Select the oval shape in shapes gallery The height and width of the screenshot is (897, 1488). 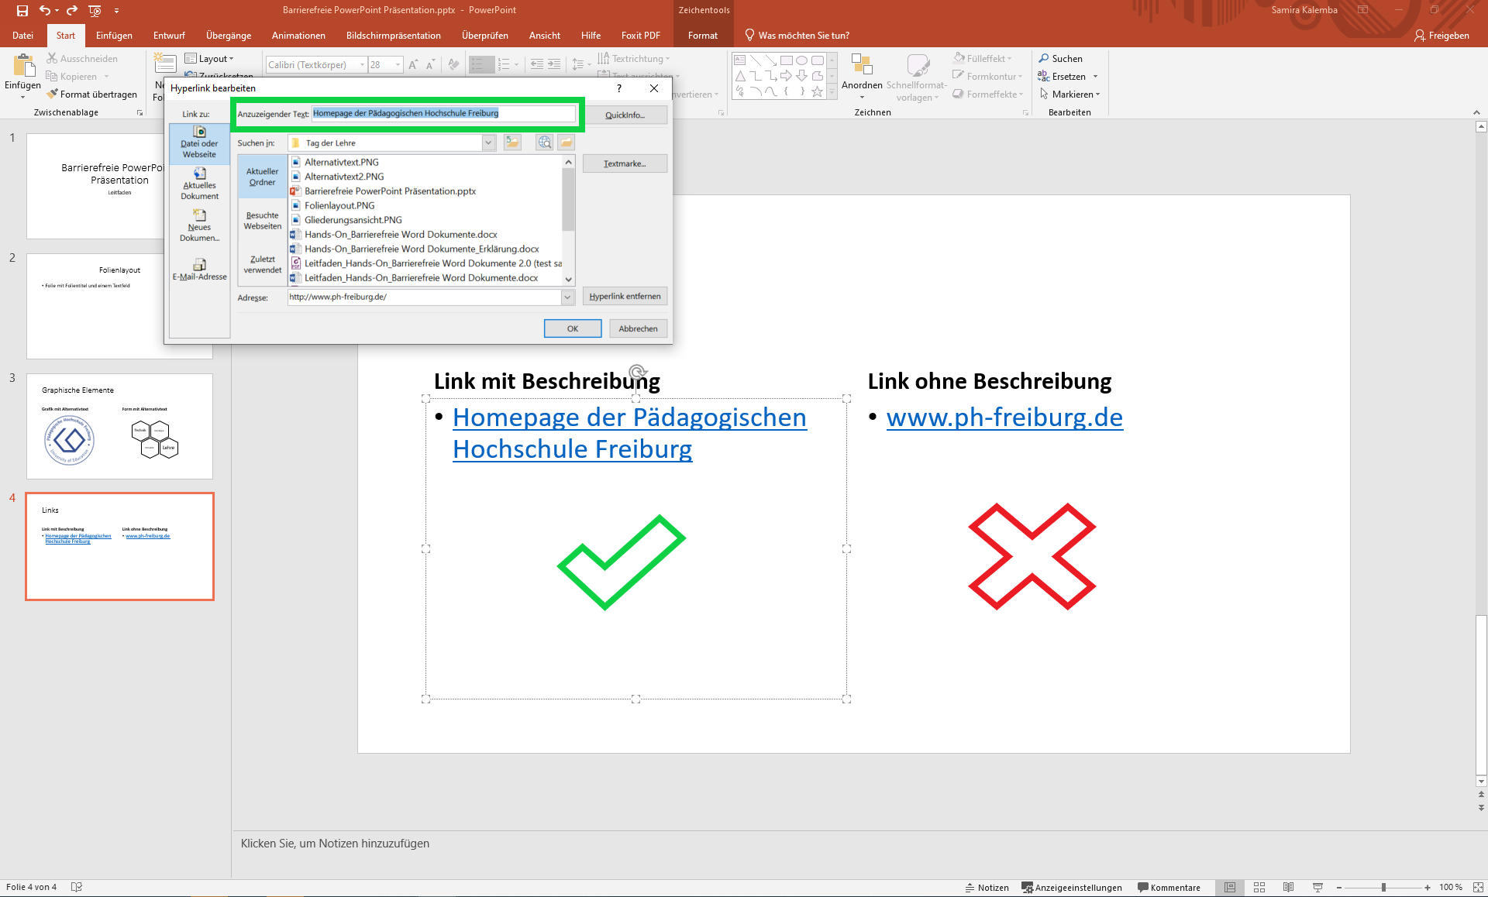point(802,60)
